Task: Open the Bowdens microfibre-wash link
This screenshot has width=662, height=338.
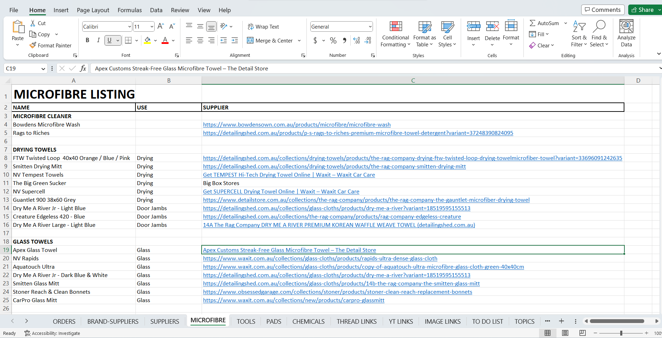Action: pos(297,124)
